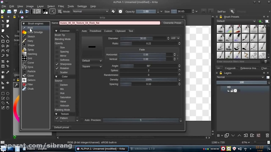Enable the Mirror checkbox

57,56
